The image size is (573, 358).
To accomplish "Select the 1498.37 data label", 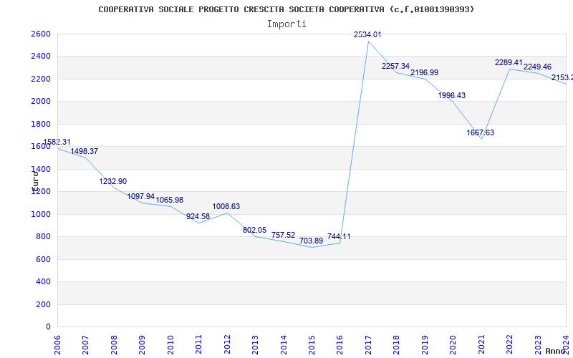I will tap(85, 151).
